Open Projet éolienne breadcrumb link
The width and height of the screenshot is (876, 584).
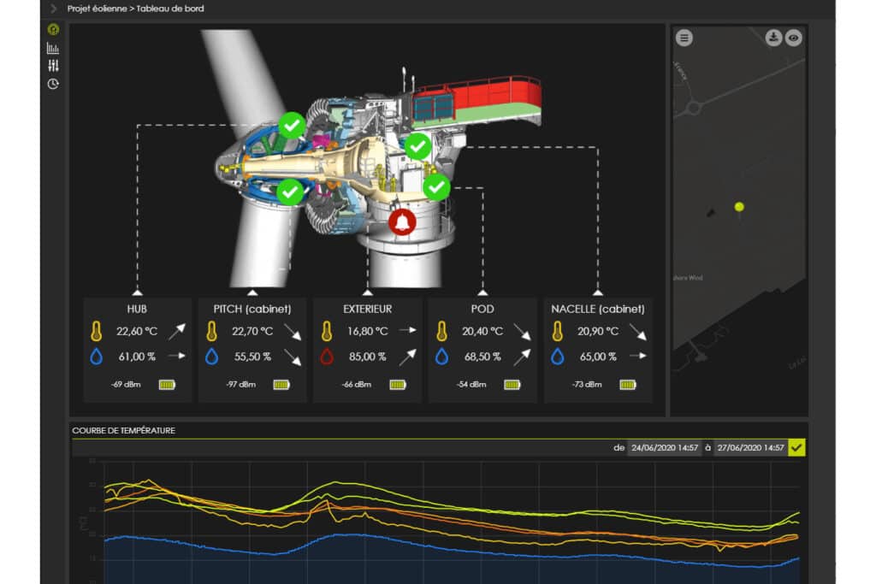pyautogui.click(x=97, y=9)
